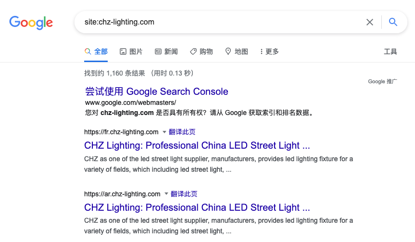
Task: Click the blue magnifier search icon
Action: coord(393,22)
